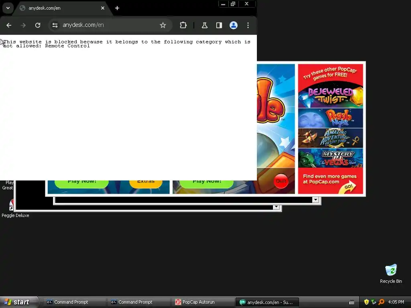
Task: Click scroll-down arrow of outer command window
Action: (x=276, y=207)
